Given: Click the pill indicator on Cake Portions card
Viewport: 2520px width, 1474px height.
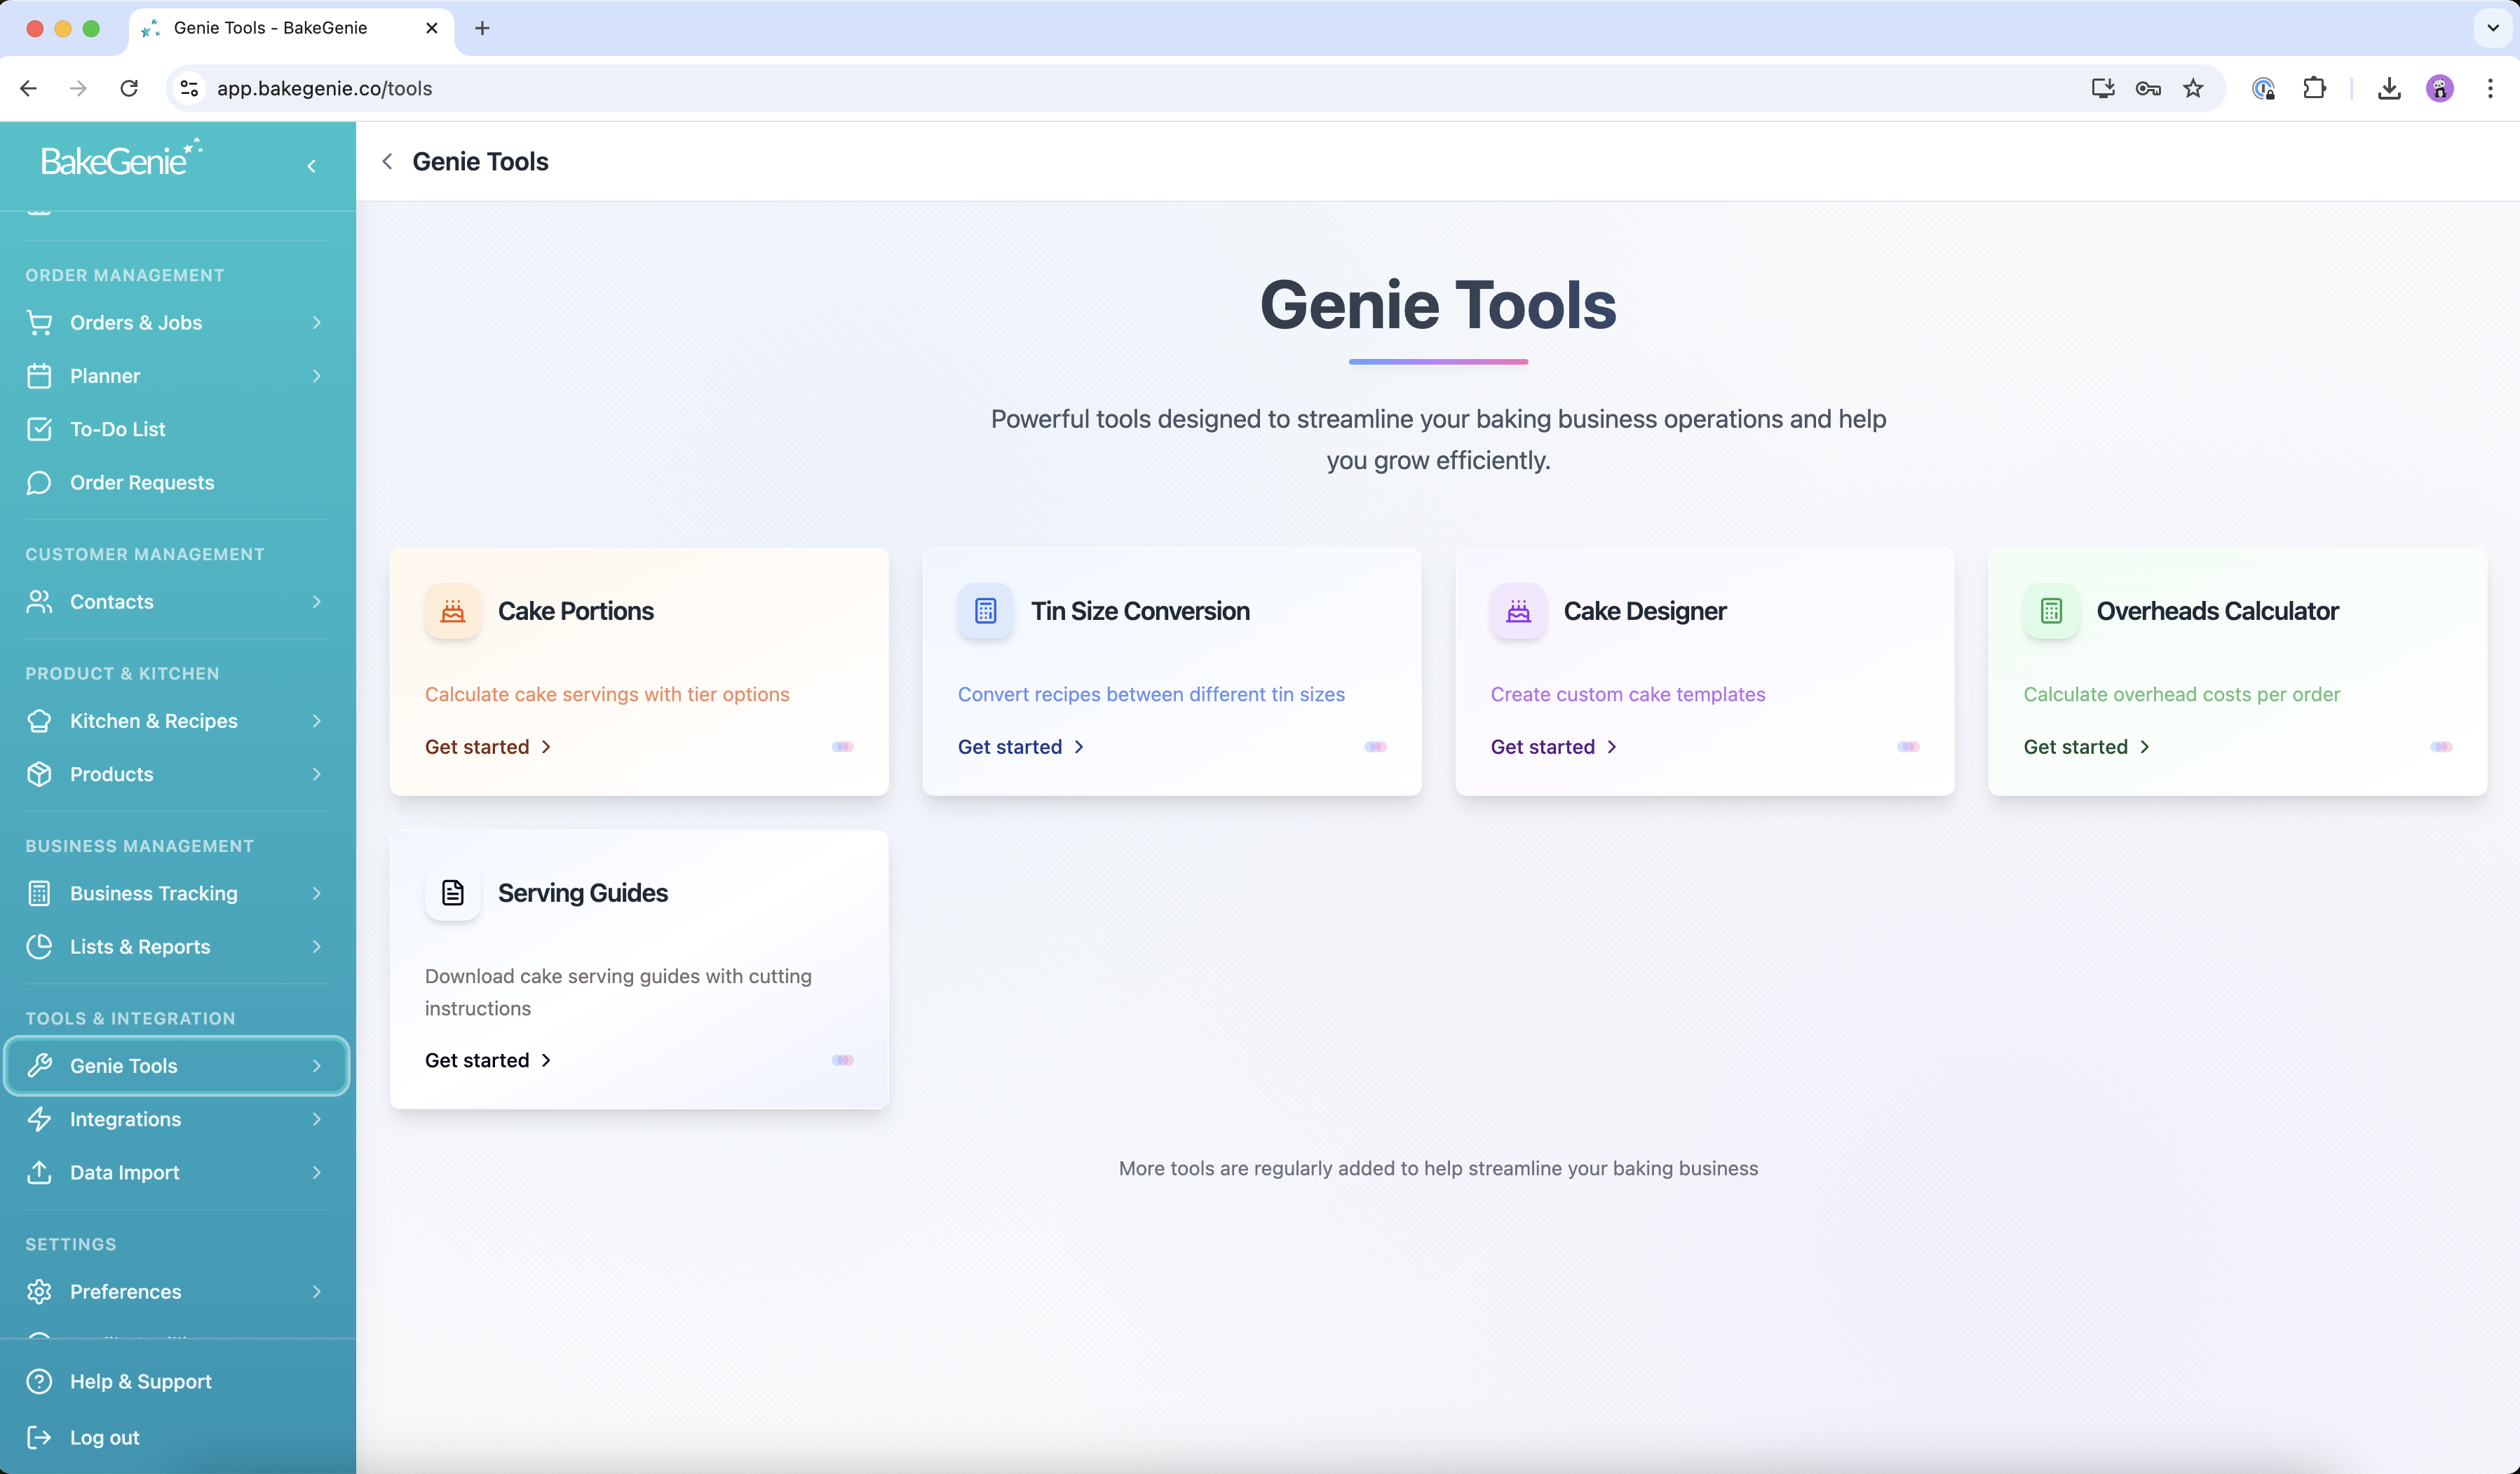Looking at the screenshot, I should click(x=842, y=747).
